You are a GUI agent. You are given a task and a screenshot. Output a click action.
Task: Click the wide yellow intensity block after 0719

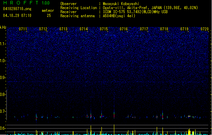tap(189, 132)
